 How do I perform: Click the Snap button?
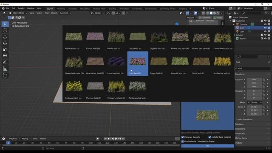click(218, 18)
